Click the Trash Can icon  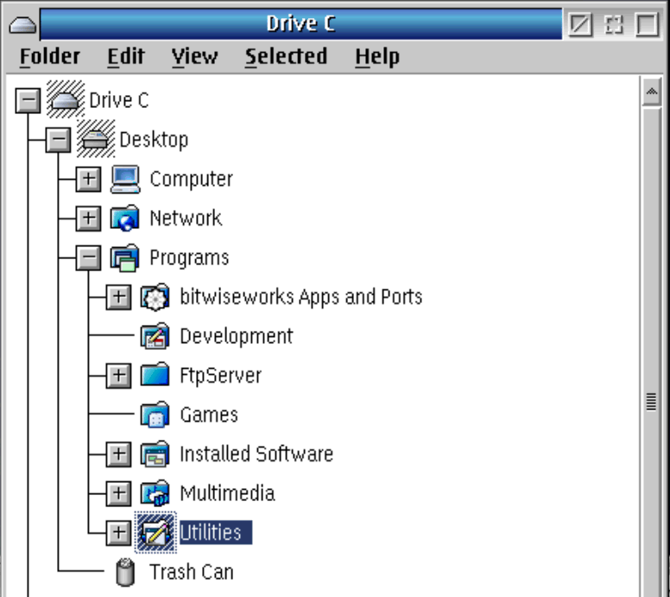125,572
